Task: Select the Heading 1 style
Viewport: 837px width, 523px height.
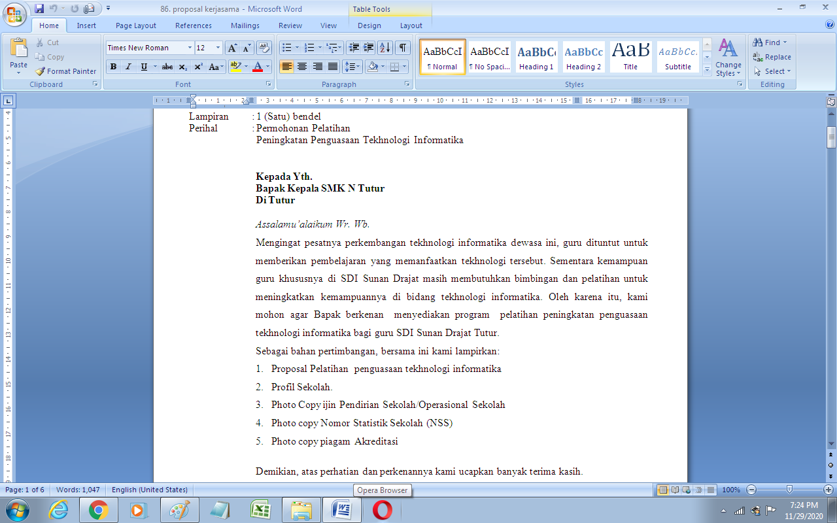Action: (x=536, y=57)
